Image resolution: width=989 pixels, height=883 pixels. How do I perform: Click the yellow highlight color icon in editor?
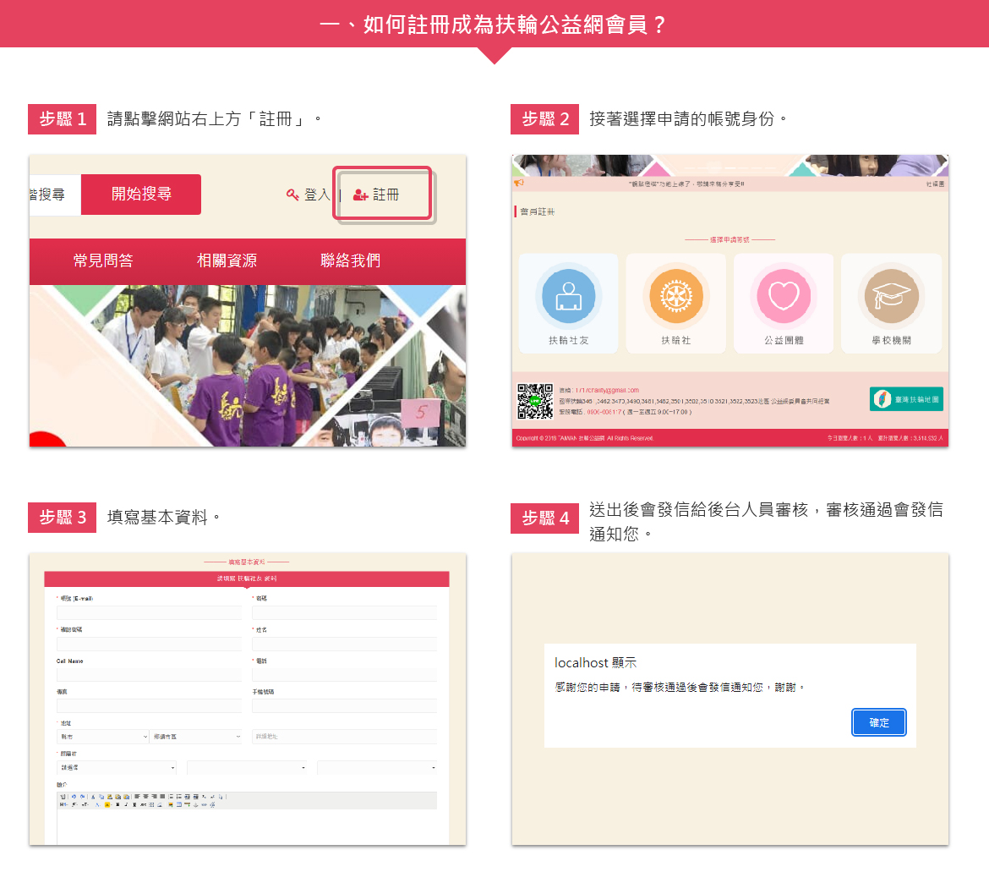click(107, 804)
